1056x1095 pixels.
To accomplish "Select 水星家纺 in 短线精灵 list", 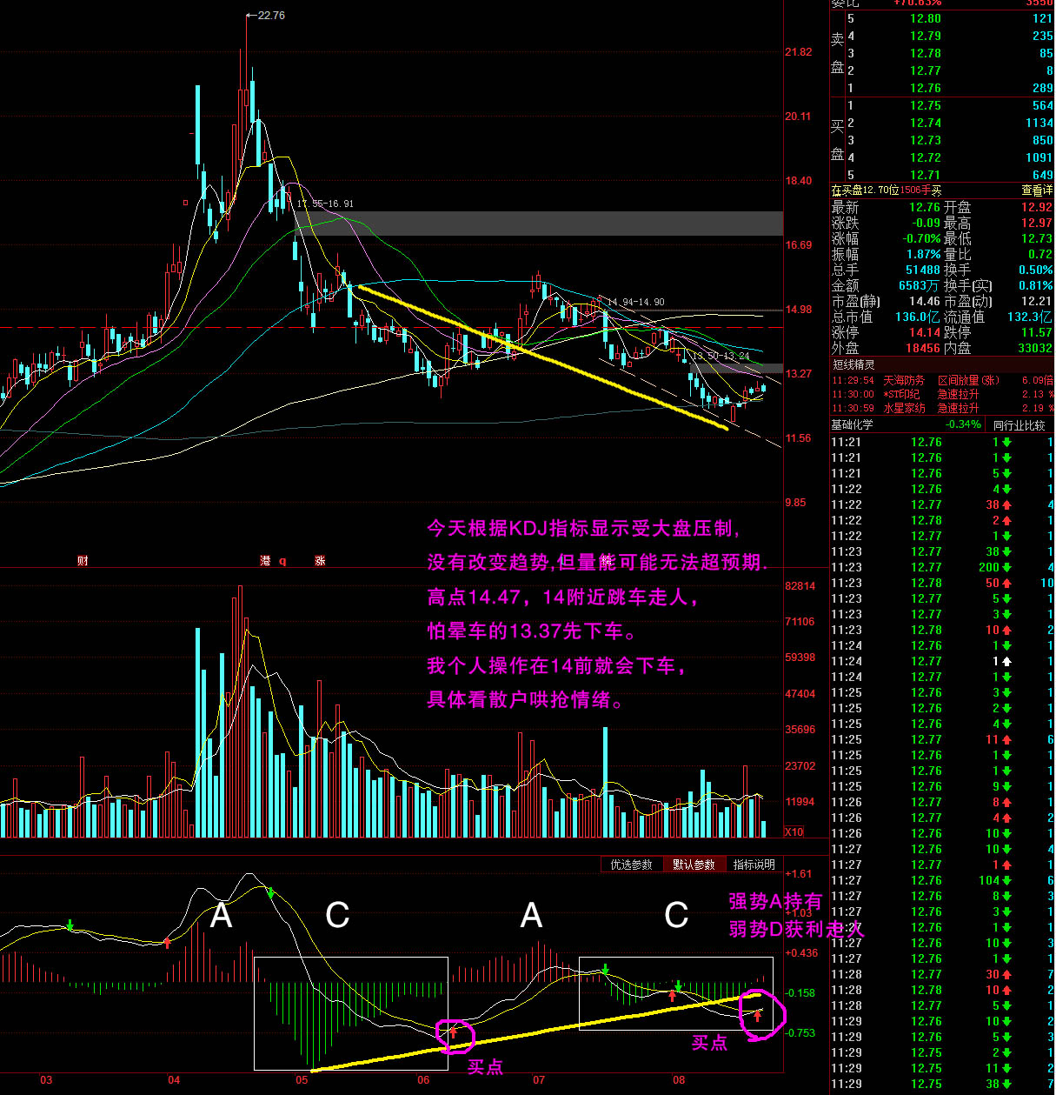I will pyautogui.click(x=904, y=408).
